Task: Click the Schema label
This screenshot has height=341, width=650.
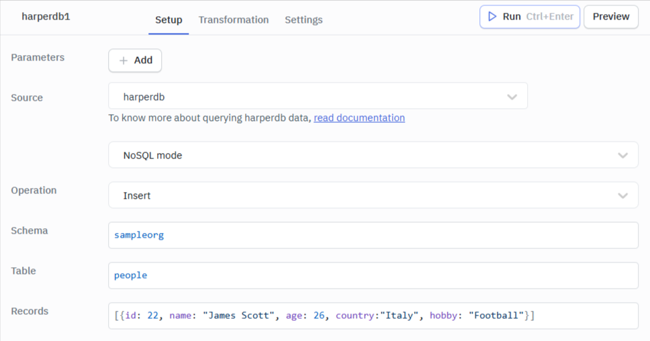Action: click(x=30, y=230)
